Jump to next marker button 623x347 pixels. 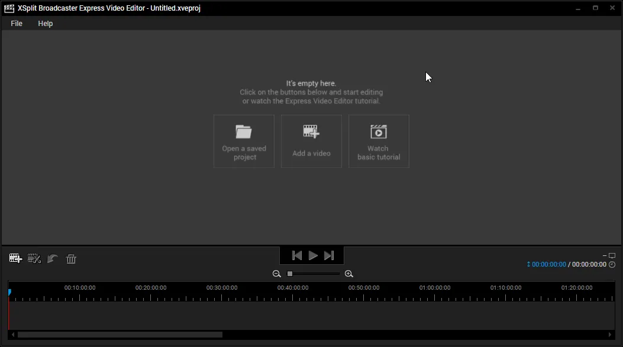pos(329,256)
